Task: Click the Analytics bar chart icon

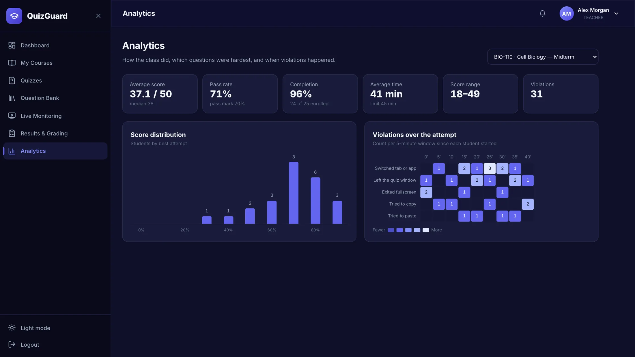Action: pos(12,151)
